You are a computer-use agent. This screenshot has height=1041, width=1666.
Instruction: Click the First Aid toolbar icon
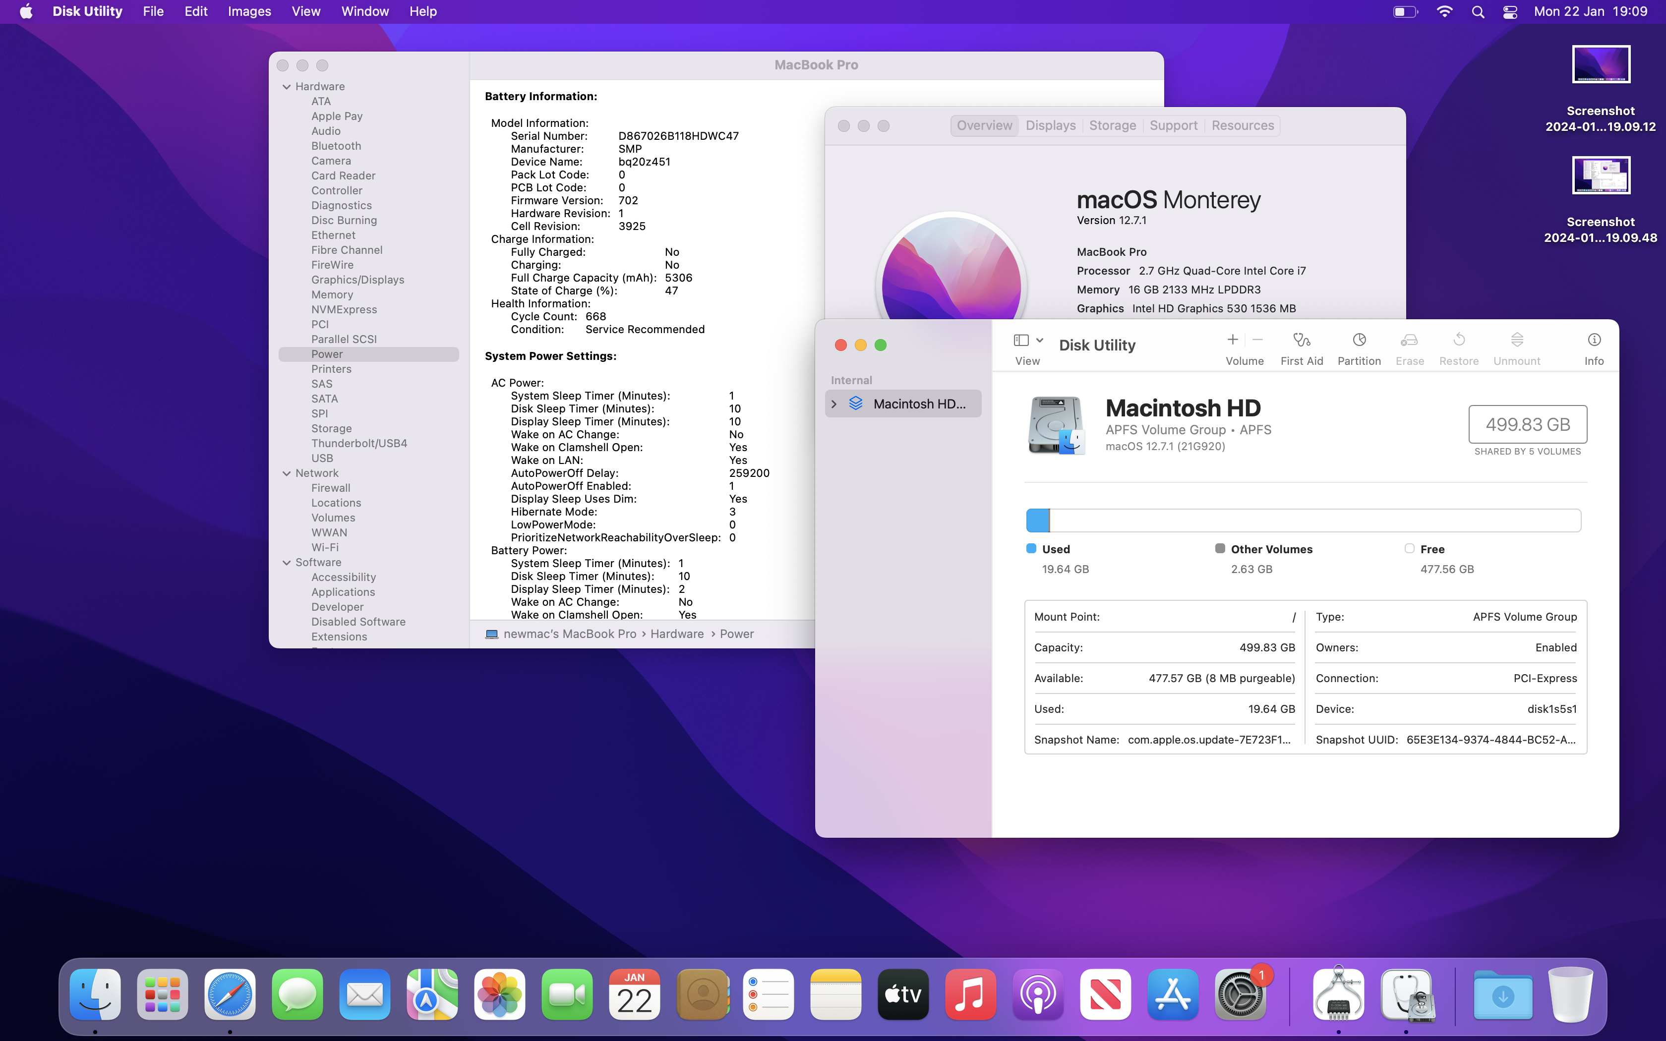point(1301,340)
